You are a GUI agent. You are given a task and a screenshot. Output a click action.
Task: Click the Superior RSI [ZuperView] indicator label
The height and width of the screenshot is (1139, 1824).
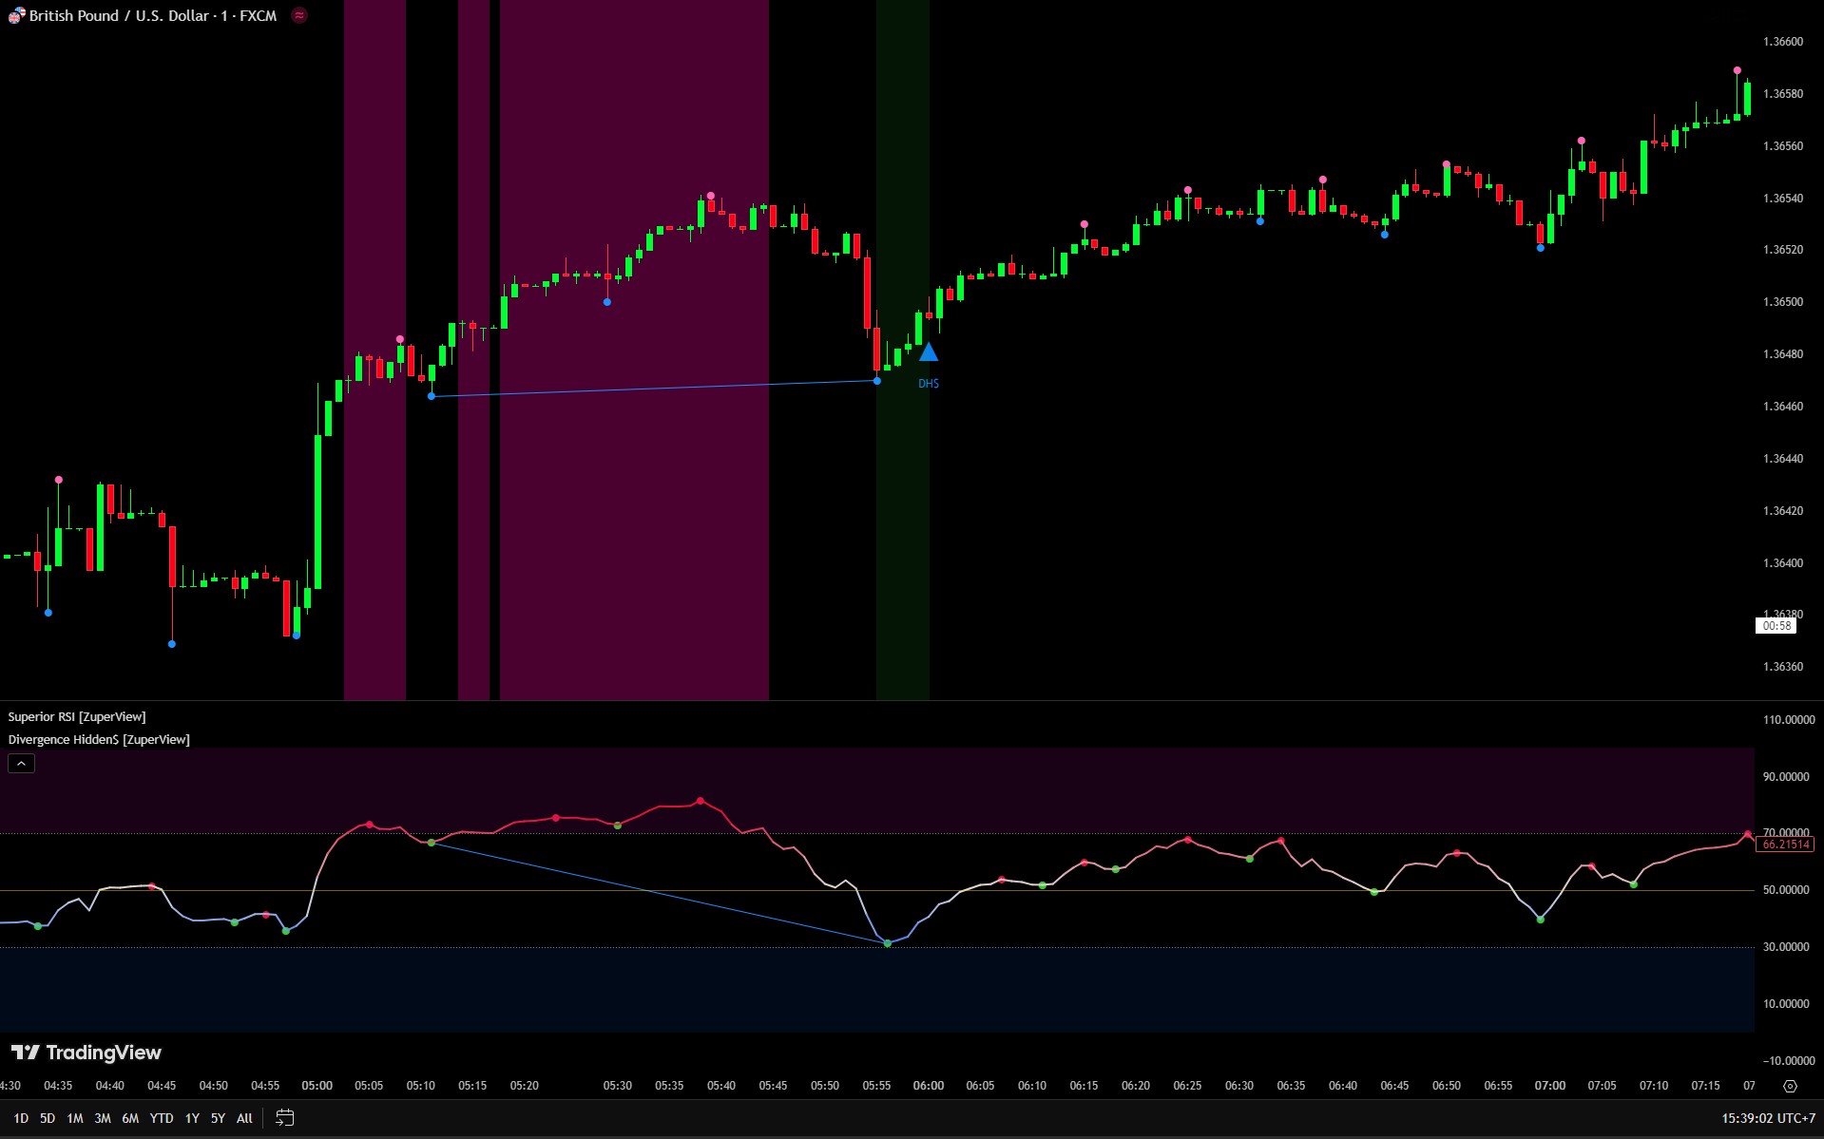(77, 717)
